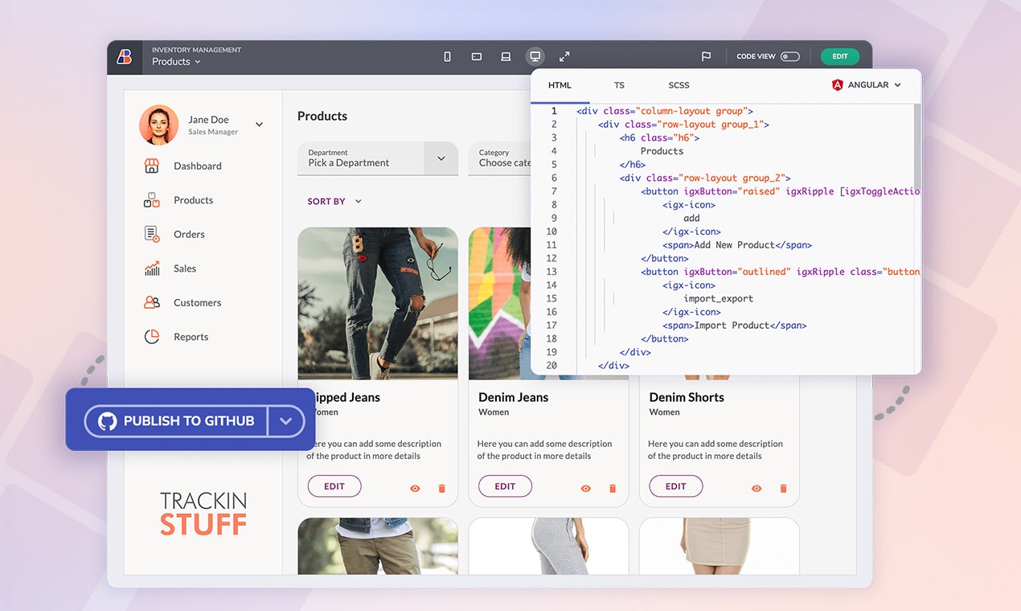Viewport: 1021px width, 611px height.
Task: Click the green EDIT button
Action: click(x=840, y=56)
